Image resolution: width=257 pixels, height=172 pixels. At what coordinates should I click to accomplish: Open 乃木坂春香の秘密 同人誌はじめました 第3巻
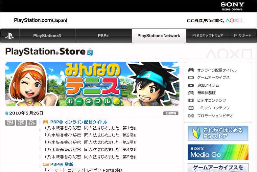pyautogui.click(x=90, y=142)
